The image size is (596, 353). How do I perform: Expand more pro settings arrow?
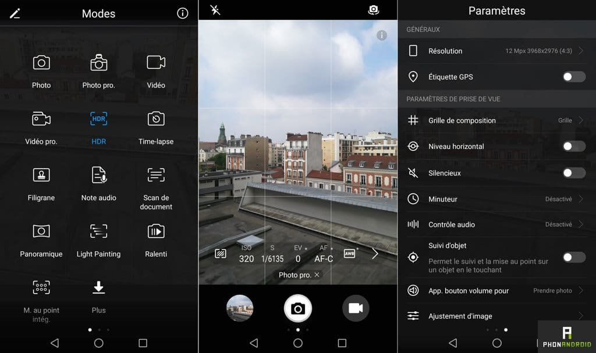click(375, 254)
